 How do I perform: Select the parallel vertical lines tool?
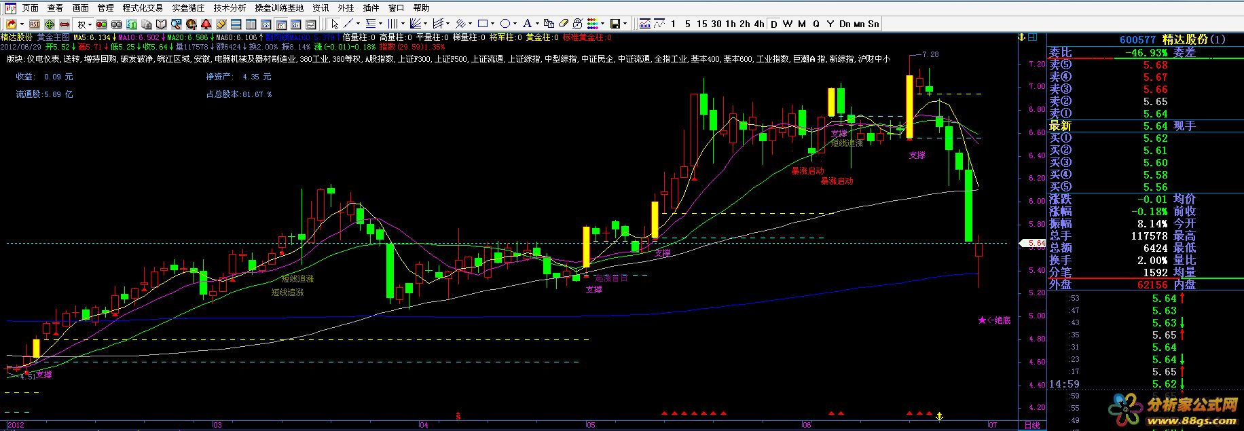click(x=392, y=24)
